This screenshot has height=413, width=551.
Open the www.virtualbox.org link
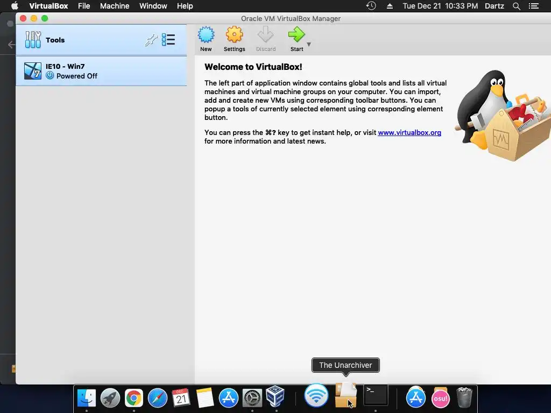tap(409, 133)
